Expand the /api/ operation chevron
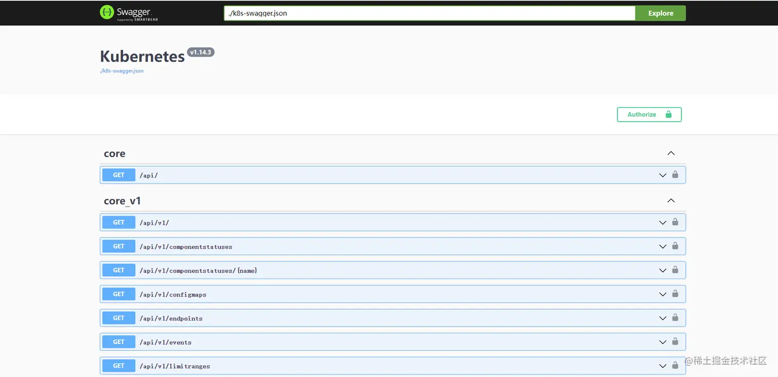The width and height of the screenshot is (778, 377). pos(663,175)
